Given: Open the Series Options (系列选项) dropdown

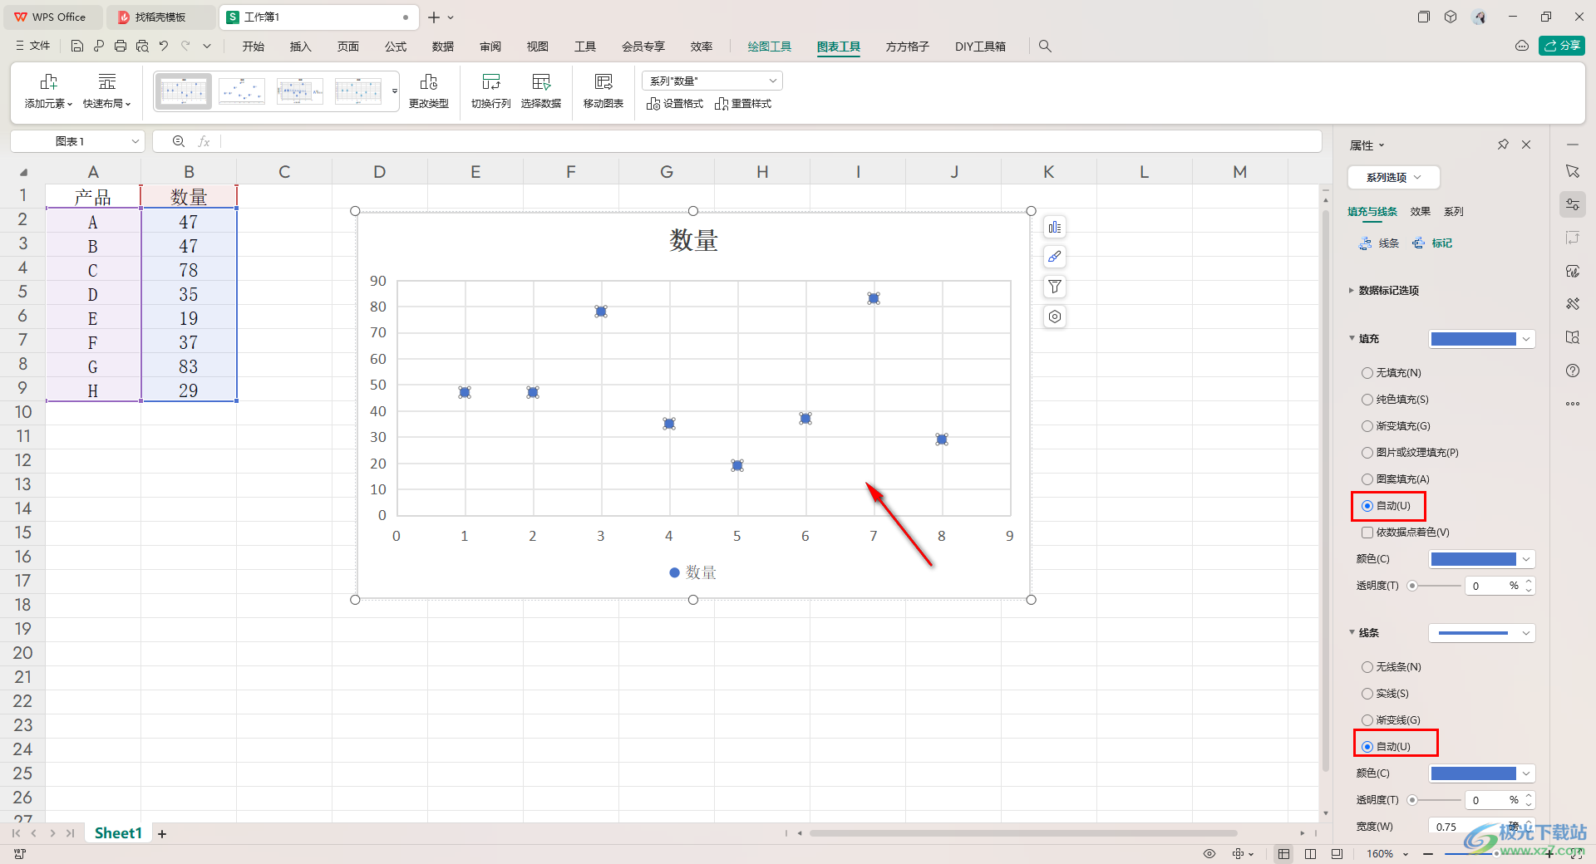Looking at the screenshot, I should pyautogui.click(x=1393, y=178).
